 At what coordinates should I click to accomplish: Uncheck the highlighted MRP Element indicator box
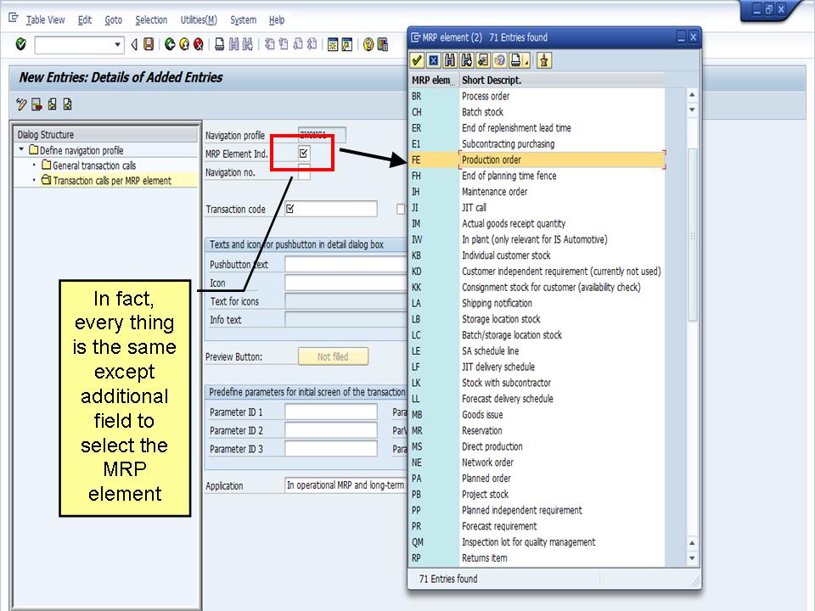(x=302, y=154)
